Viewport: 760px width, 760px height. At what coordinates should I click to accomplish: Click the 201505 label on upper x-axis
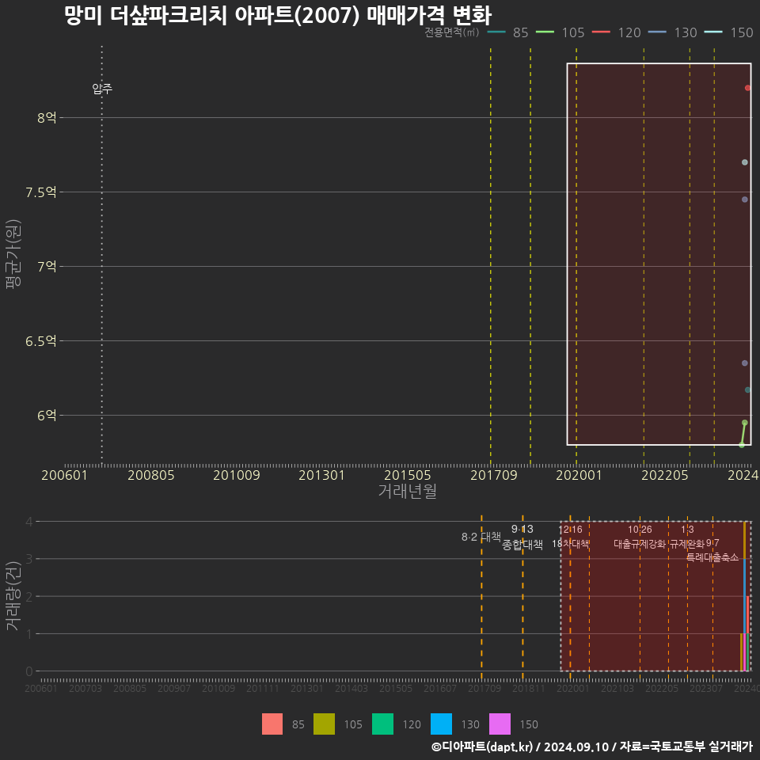tap(408, 475)
